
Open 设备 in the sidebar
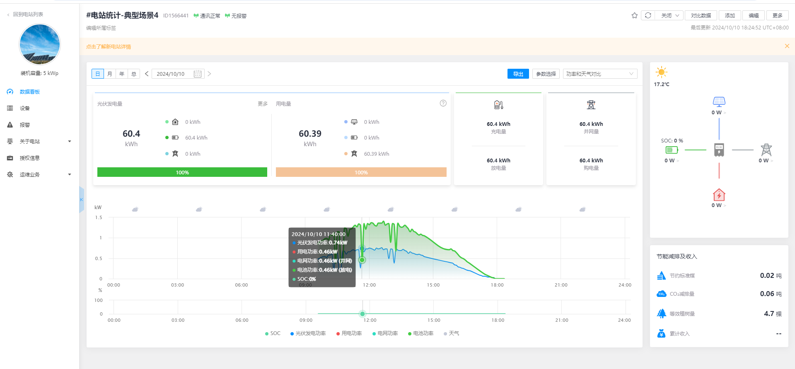[25, 109]
